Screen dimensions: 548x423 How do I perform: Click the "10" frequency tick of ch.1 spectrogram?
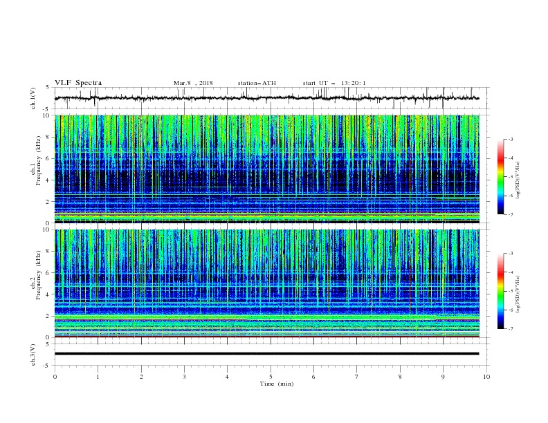tap(47, 115)
